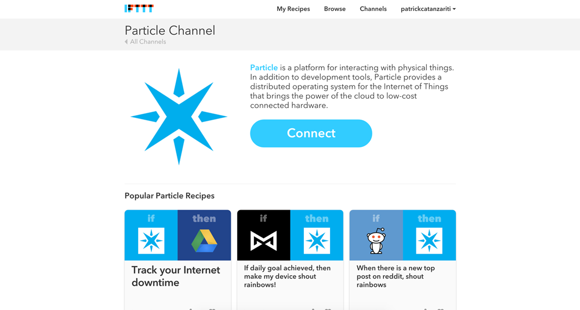
Task: Click the Google Drive icon
Action: [204, 241]
